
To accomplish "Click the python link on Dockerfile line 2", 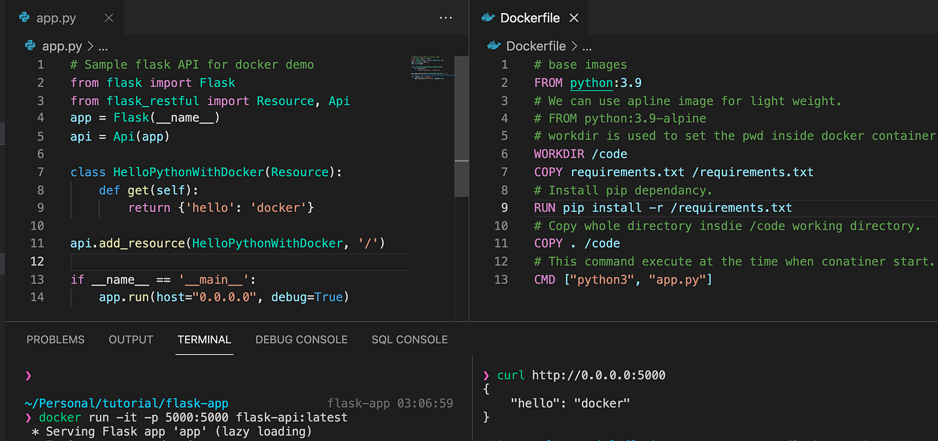I will tap(591, 82).
